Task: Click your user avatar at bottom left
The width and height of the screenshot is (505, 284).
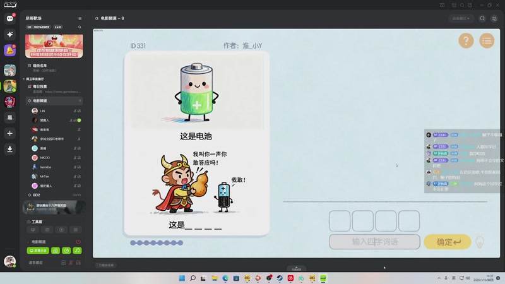Action: (x=9, y=261)
